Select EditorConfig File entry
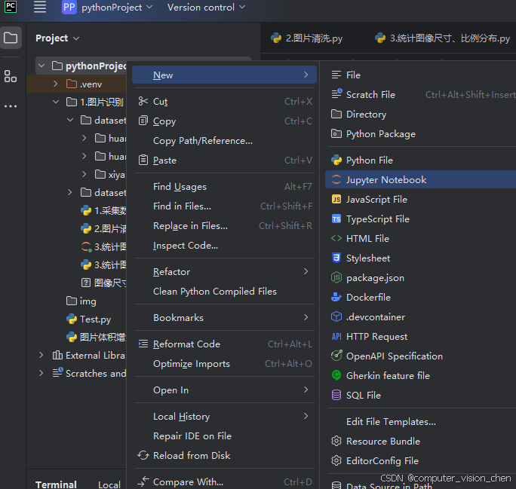This screenshot has height=489, width=516. (x=420, y=460)
